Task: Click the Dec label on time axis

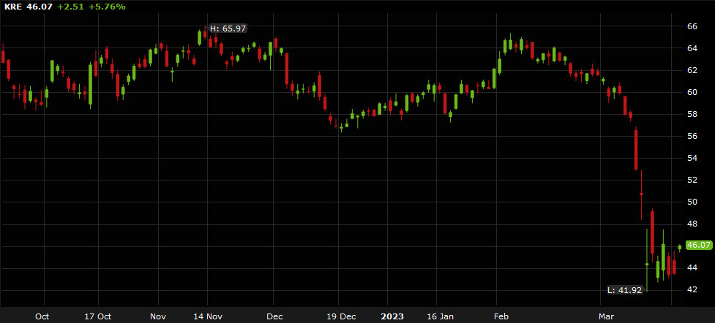Action: (273, 316)
